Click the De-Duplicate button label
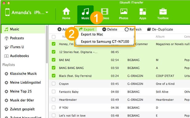The height and width of the screenshot is (118, 190). pos(162,29)
